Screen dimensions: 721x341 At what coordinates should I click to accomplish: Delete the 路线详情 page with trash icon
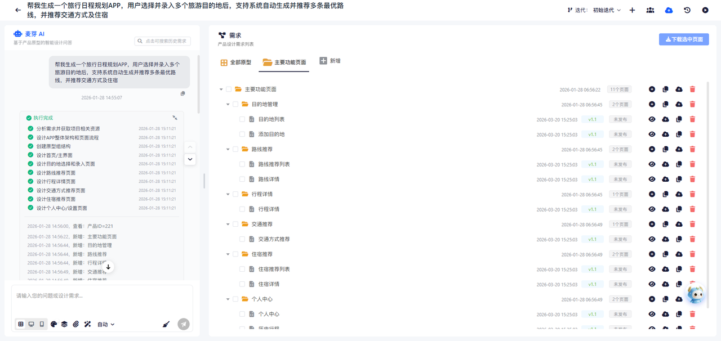[692, 179]
